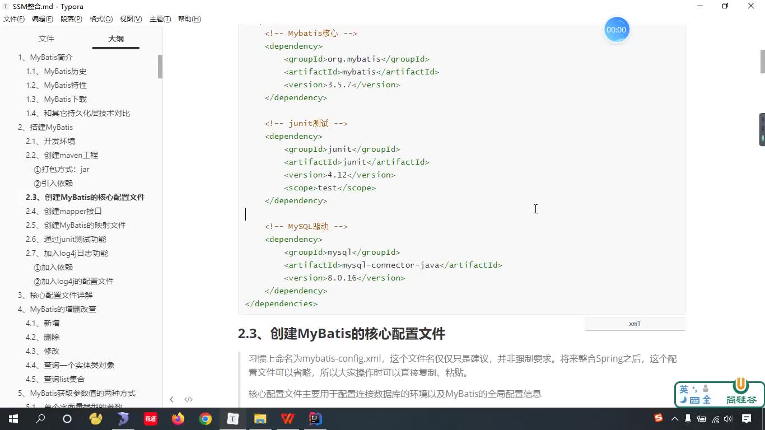The width and height of the screenshot is (765, 430).
Task: Select 2.7、加入log4j日志功能 outline entry
Action: [x=67, y=253]
